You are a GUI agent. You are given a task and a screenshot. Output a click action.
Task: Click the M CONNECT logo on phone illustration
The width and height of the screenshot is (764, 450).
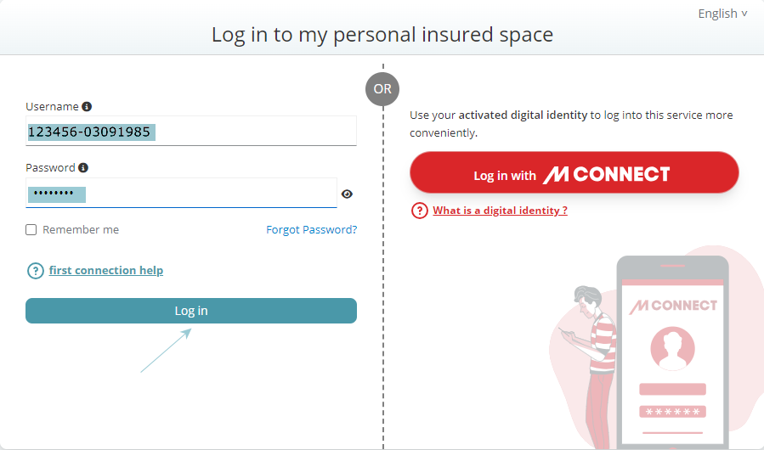pyautogui.click(x=673, y=306)
